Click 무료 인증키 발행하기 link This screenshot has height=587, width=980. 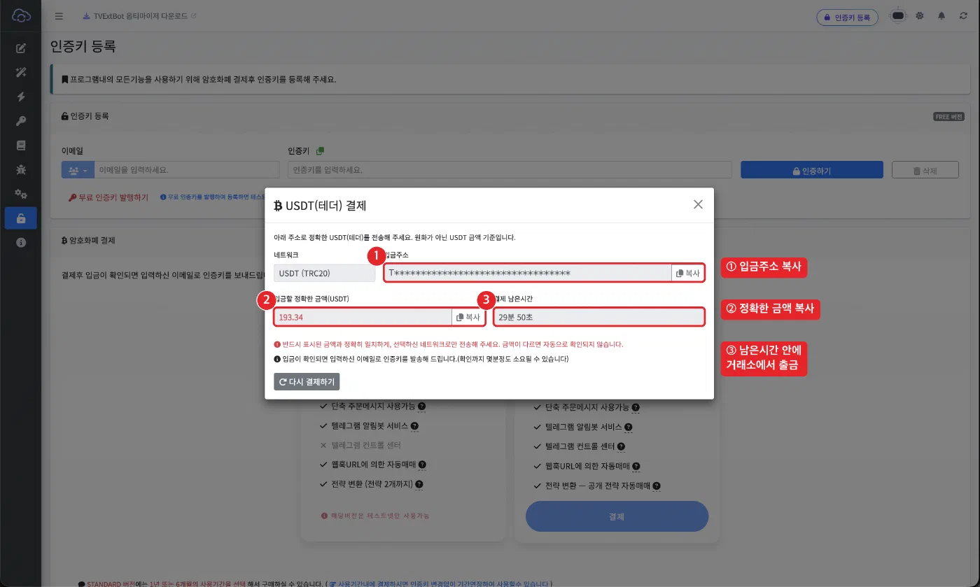pyautogui.click(x=108, y=198)
